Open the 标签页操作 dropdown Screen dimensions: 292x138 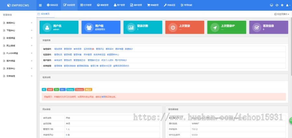coord(282,14)
